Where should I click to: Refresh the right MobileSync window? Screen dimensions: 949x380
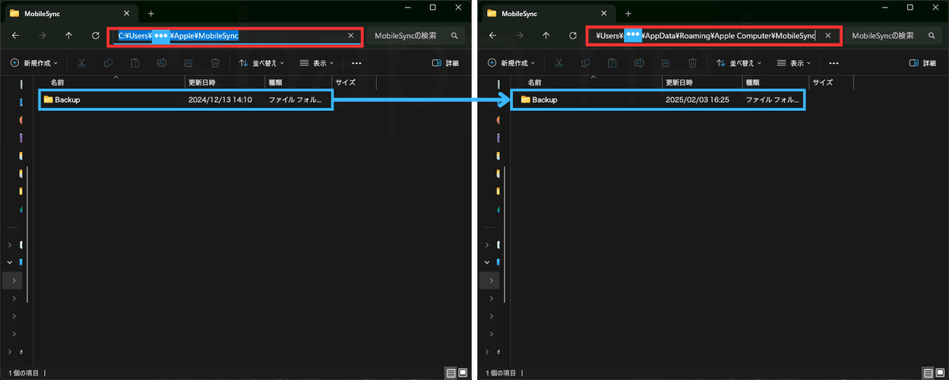[572, 36]
